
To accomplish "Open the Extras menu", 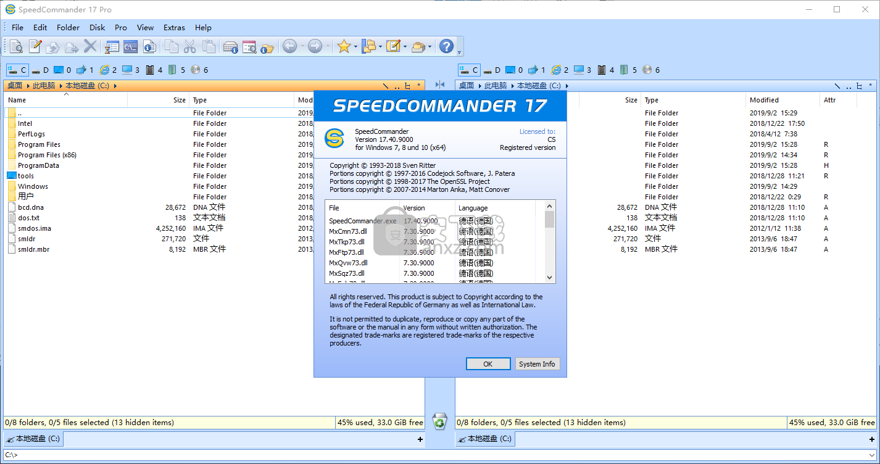I will click(x=174, y=27).
